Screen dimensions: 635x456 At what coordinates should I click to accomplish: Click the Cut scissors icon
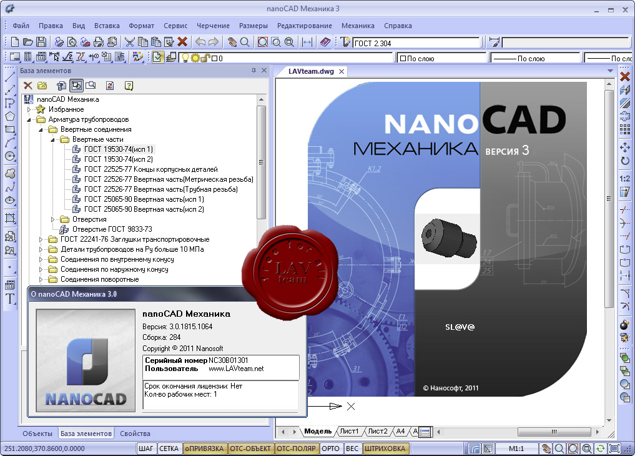click(130, 42)
